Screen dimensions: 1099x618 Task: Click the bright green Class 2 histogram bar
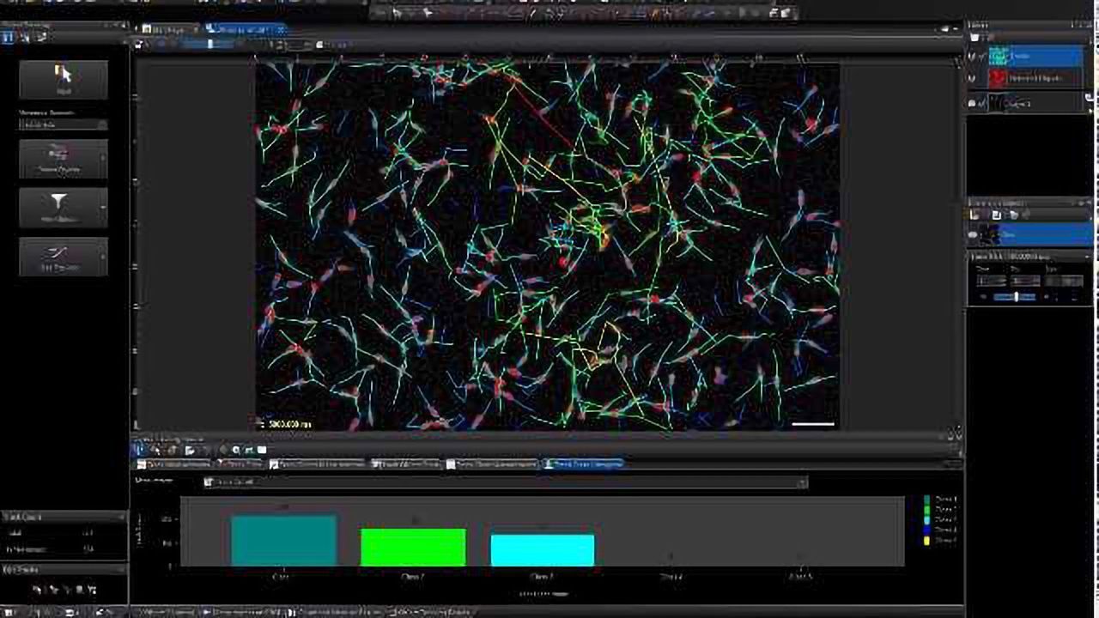coord(413,548)
